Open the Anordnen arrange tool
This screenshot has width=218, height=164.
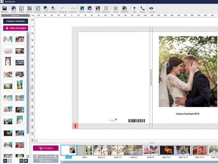46,8
